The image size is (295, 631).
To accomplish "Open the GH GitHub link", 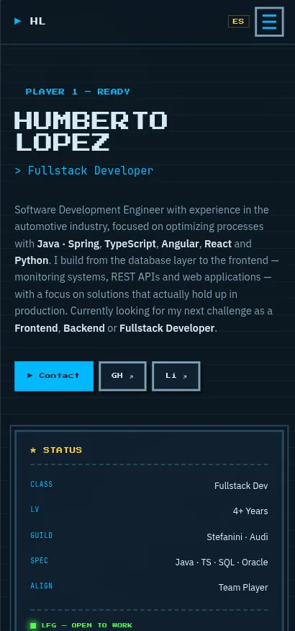I will (122, 376).
